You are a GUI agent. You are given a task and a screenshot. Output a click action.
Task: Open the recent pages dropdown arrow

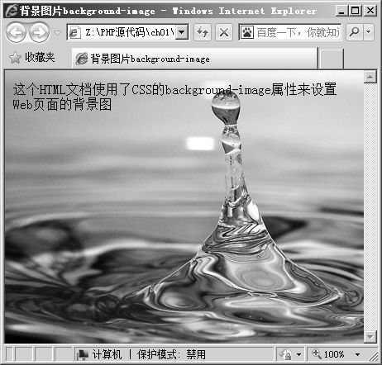point(57,33)
